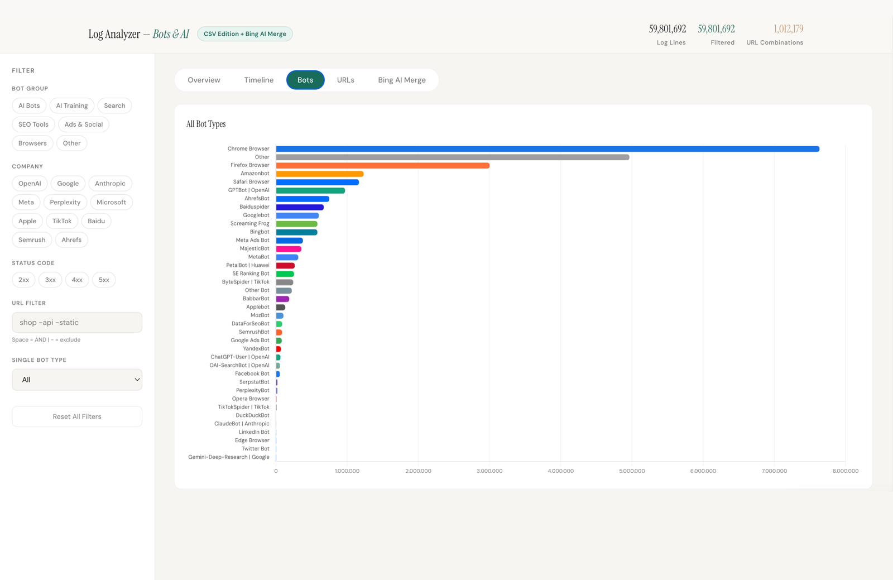Open the Single Bot Type dropdown

coord(77,380)
